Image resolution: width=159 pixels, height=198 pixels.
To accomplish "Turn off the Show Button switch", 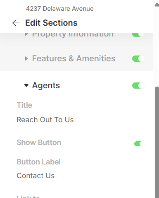I will (x=139, y=144).
